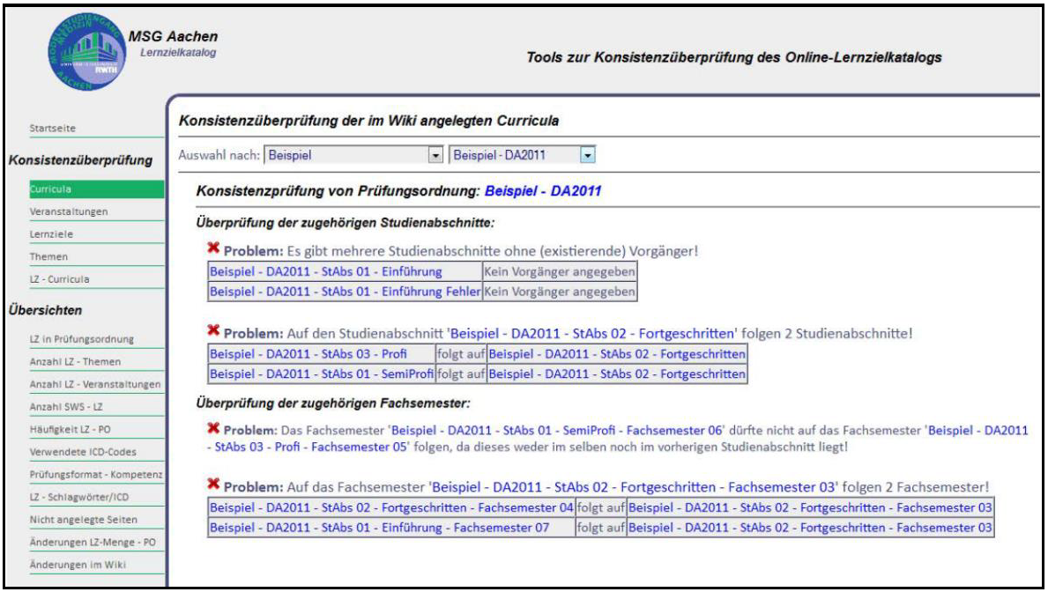Open 'StAbs 01 - Einführung - Fachsemester 07' link

pyautogui.click(x=379, y=528)
